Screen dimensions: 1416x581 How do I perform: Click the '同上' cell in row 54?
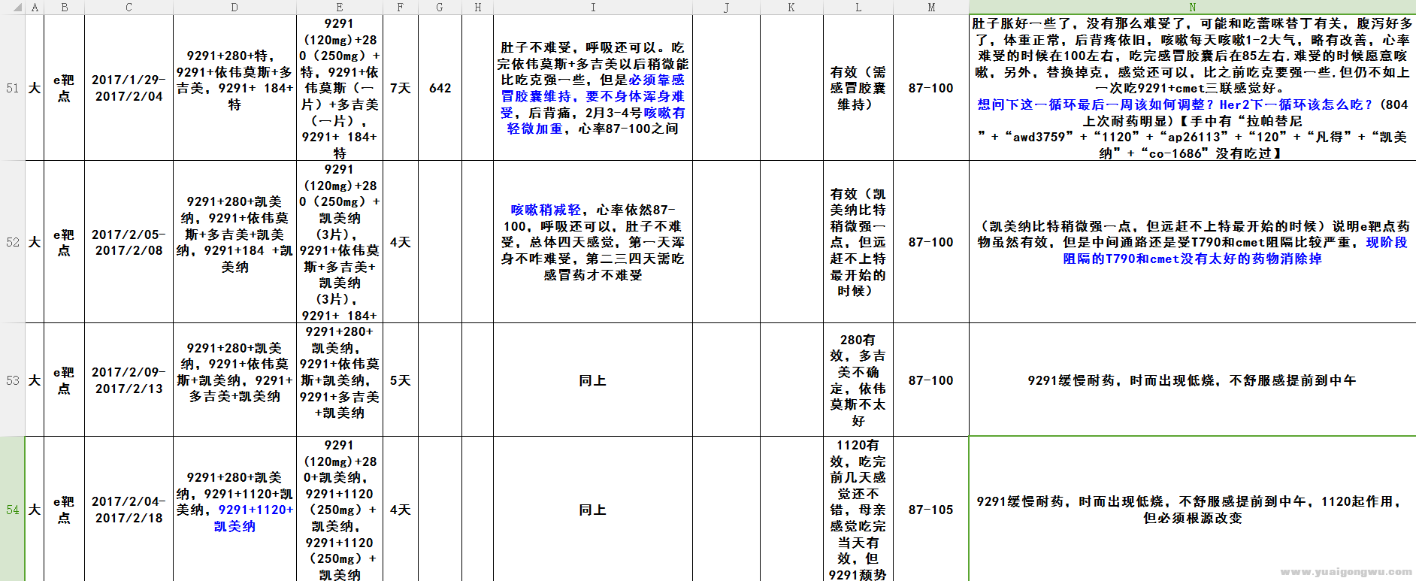coord(593,509)
